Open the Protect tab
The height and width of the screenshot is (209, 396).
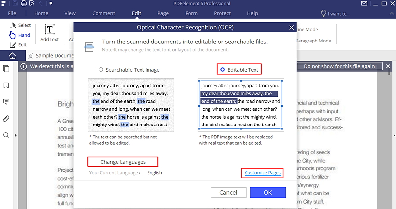[x=222, y=13]
